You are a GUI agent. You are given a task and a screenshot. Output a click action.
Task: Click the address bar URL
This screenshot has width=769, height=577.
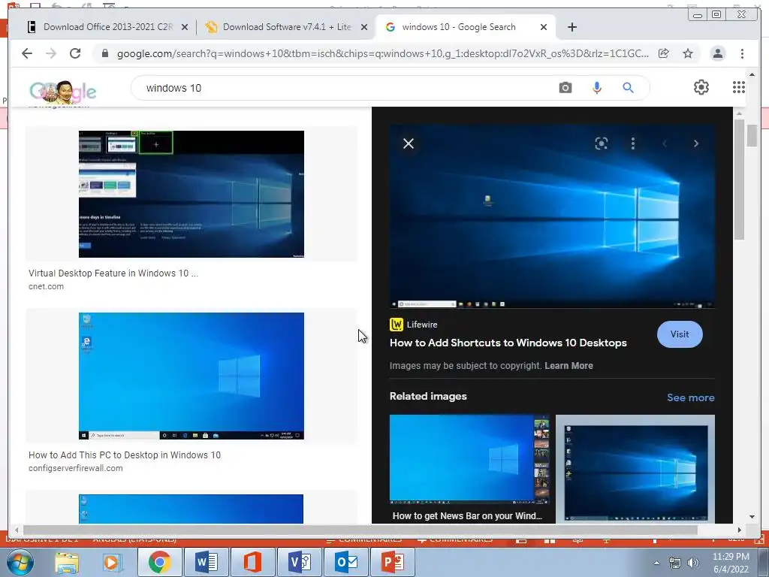click(x=382, y=53)
